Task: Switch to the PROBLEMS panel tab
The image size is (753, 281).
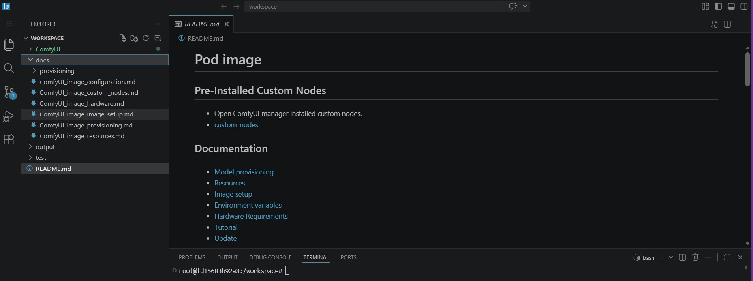Action: 192,257
